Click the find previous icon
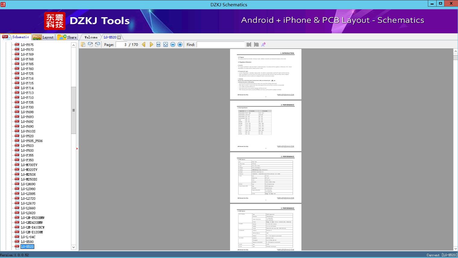Viewport: 458px width, 258px height. [249, 44]
